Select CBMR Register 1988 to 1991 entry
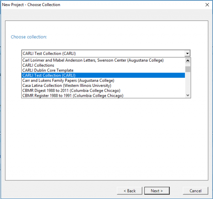The width and height of the screenshot is (213, 199). (x=103, y=96)
